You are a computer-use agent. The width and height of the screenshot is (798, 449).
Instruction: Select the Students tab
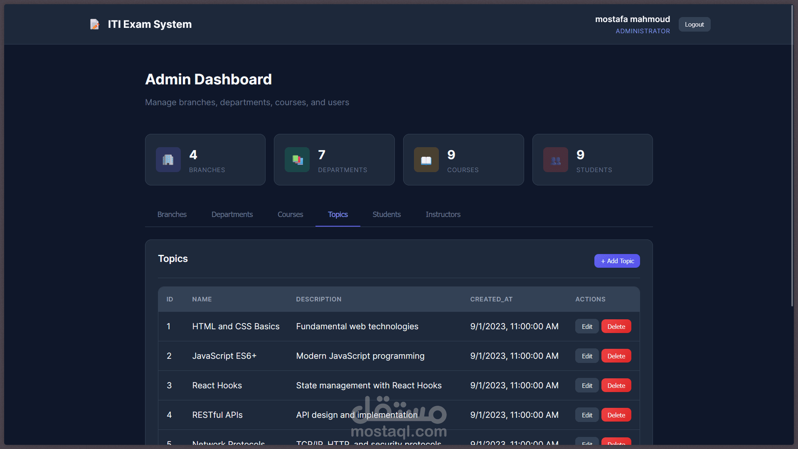pos(387,215)
